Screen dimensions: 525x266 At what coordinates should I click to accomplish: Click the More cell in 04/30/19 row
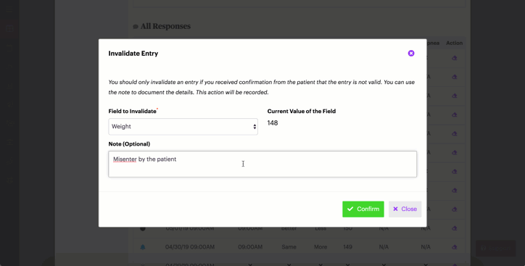pos(321,247)
